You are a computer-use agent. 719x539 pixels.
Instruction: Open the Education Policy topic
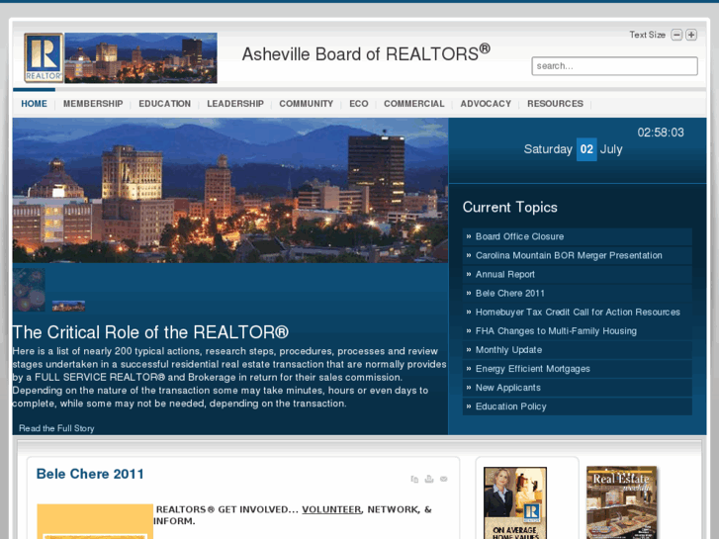578,406
